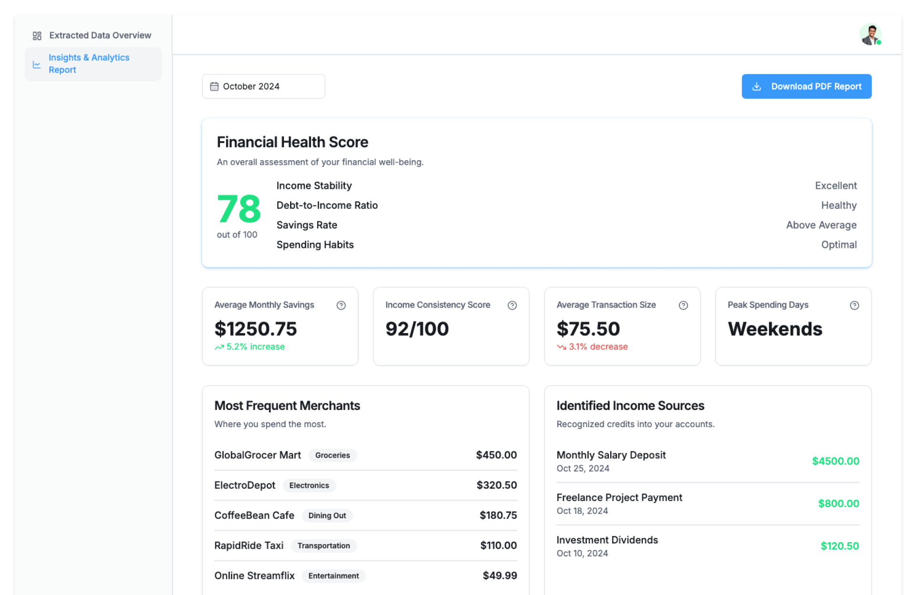
Task: Select Insights & Analytics Report menu item
Action: point(89,63)
